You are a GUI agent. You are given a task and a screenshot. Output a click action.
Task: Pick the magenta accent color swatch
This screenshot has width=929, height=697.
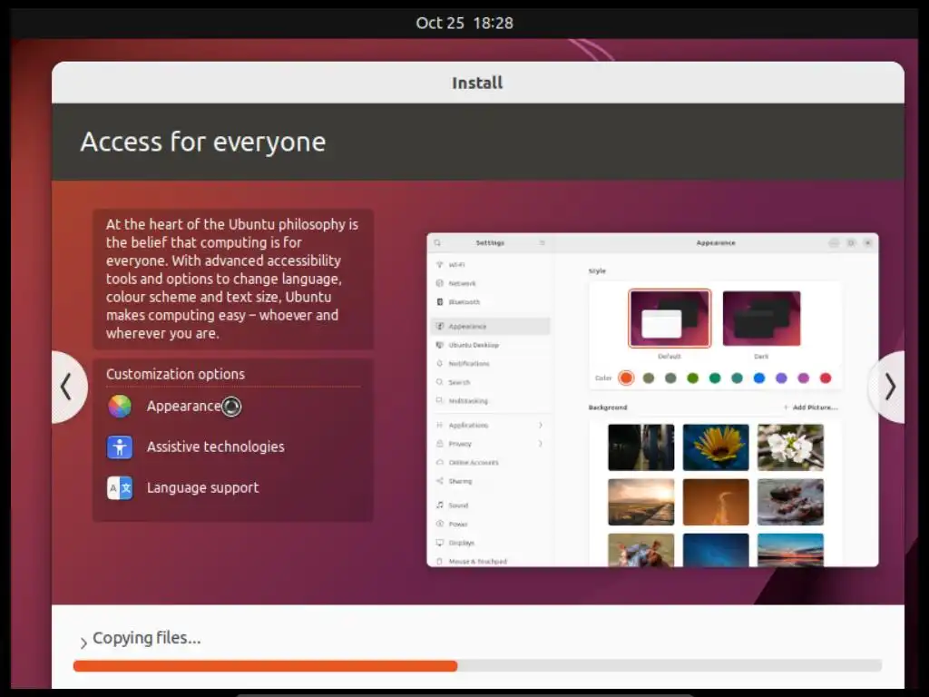(804, 378)
